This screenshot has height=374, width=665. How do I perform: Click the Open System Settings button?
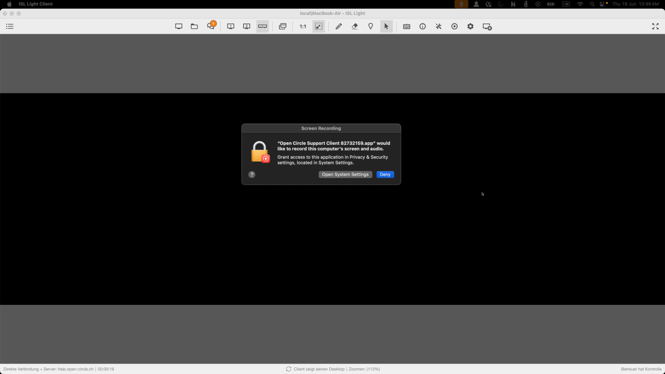coord(345,174)
